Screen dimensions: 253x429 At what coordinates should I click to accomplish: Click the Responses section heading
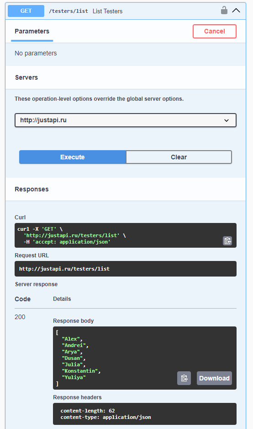point(32,189)
